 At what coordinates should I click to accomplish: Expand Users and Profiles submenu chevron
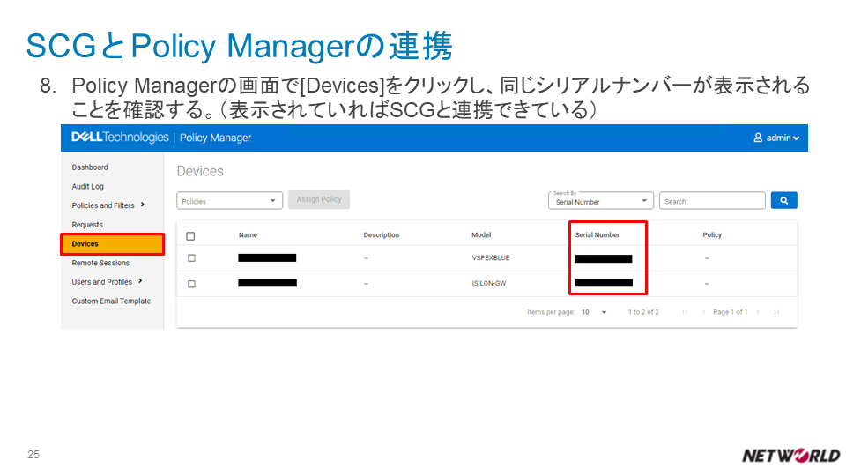pyautogui.click(x=140, y=281)
